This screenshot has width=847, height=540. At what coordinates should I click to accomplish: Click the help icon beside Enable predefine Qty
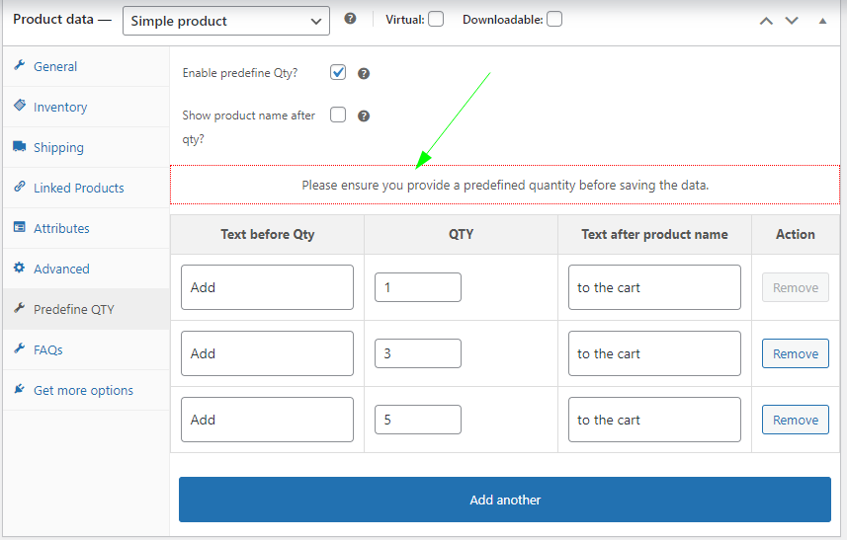[x=364, y=73]
